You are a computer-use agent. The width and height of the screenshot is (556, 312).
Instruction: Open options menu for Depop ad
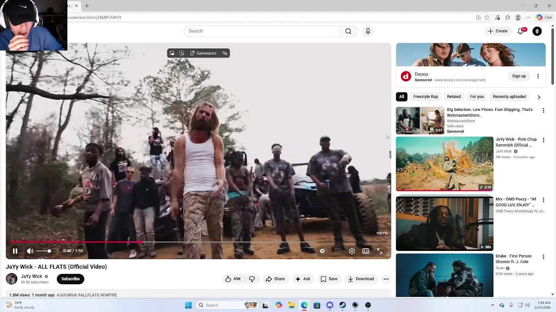point(538,76)
